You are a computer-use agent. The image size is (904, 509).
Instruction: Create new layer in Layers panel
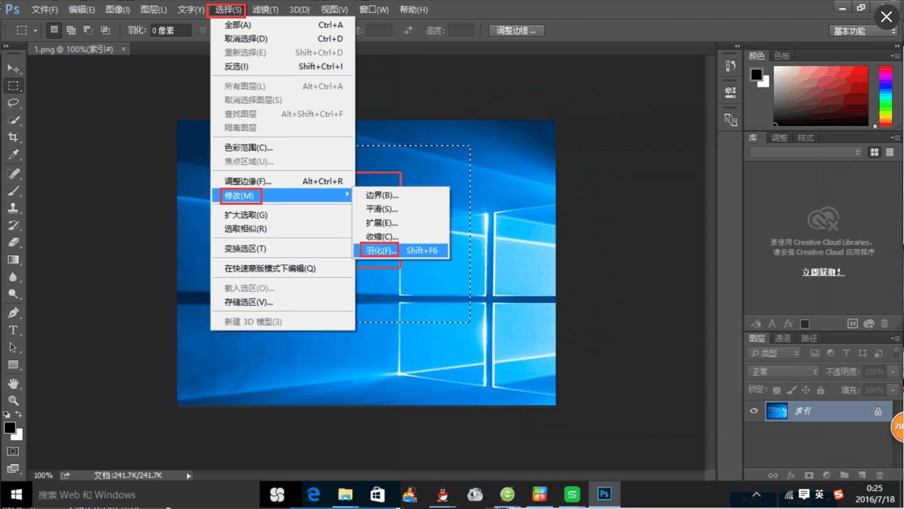[x=862, y=475]
